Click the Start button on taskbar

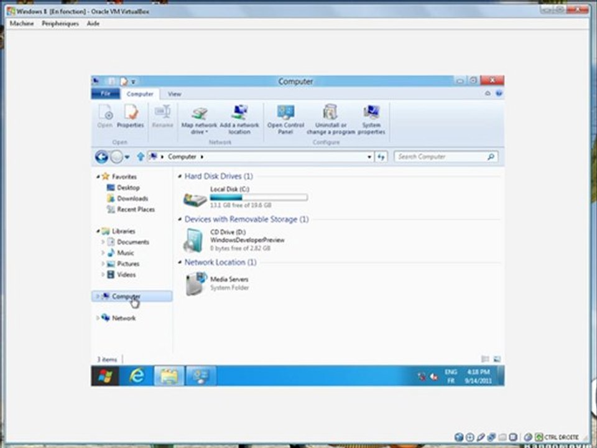[x=105, y=376]
